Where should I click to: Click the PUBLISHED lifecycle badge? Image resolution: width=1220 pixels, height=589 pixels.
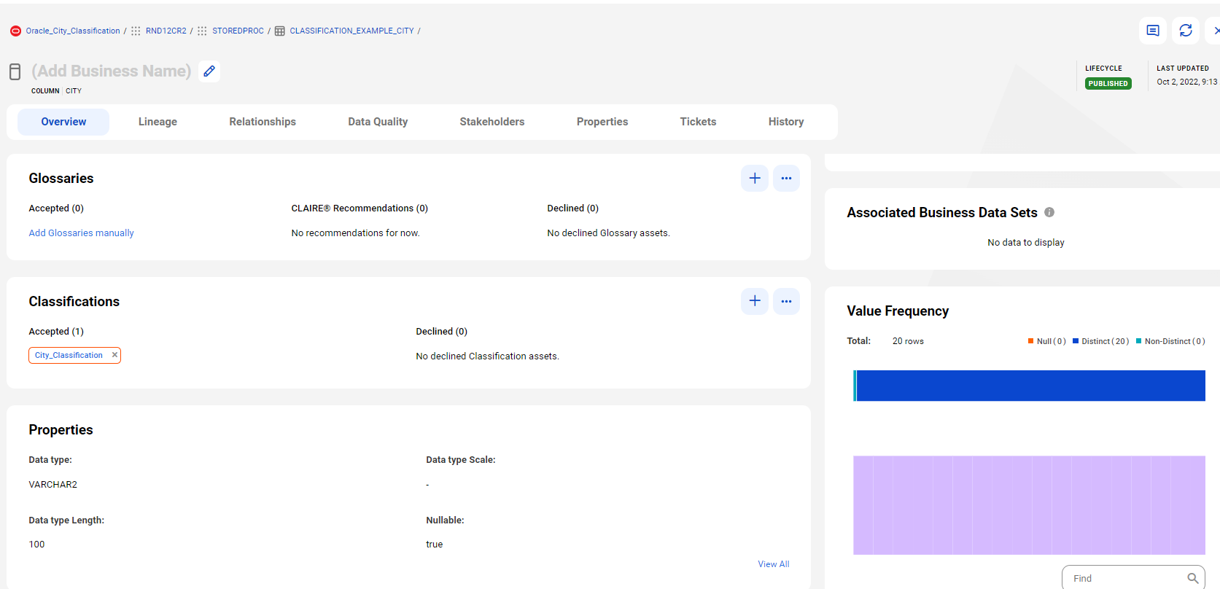point(1108,84)
